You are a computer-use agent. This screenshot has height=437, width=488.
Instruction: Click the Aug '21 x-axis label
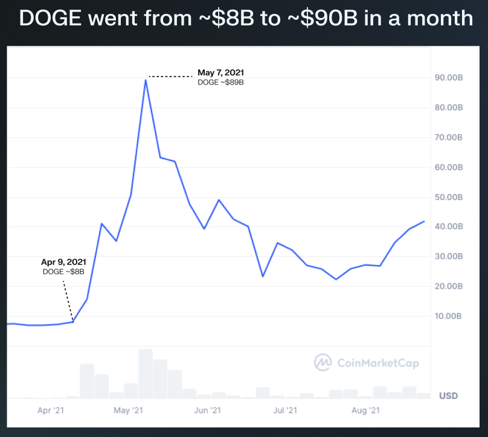365,410
